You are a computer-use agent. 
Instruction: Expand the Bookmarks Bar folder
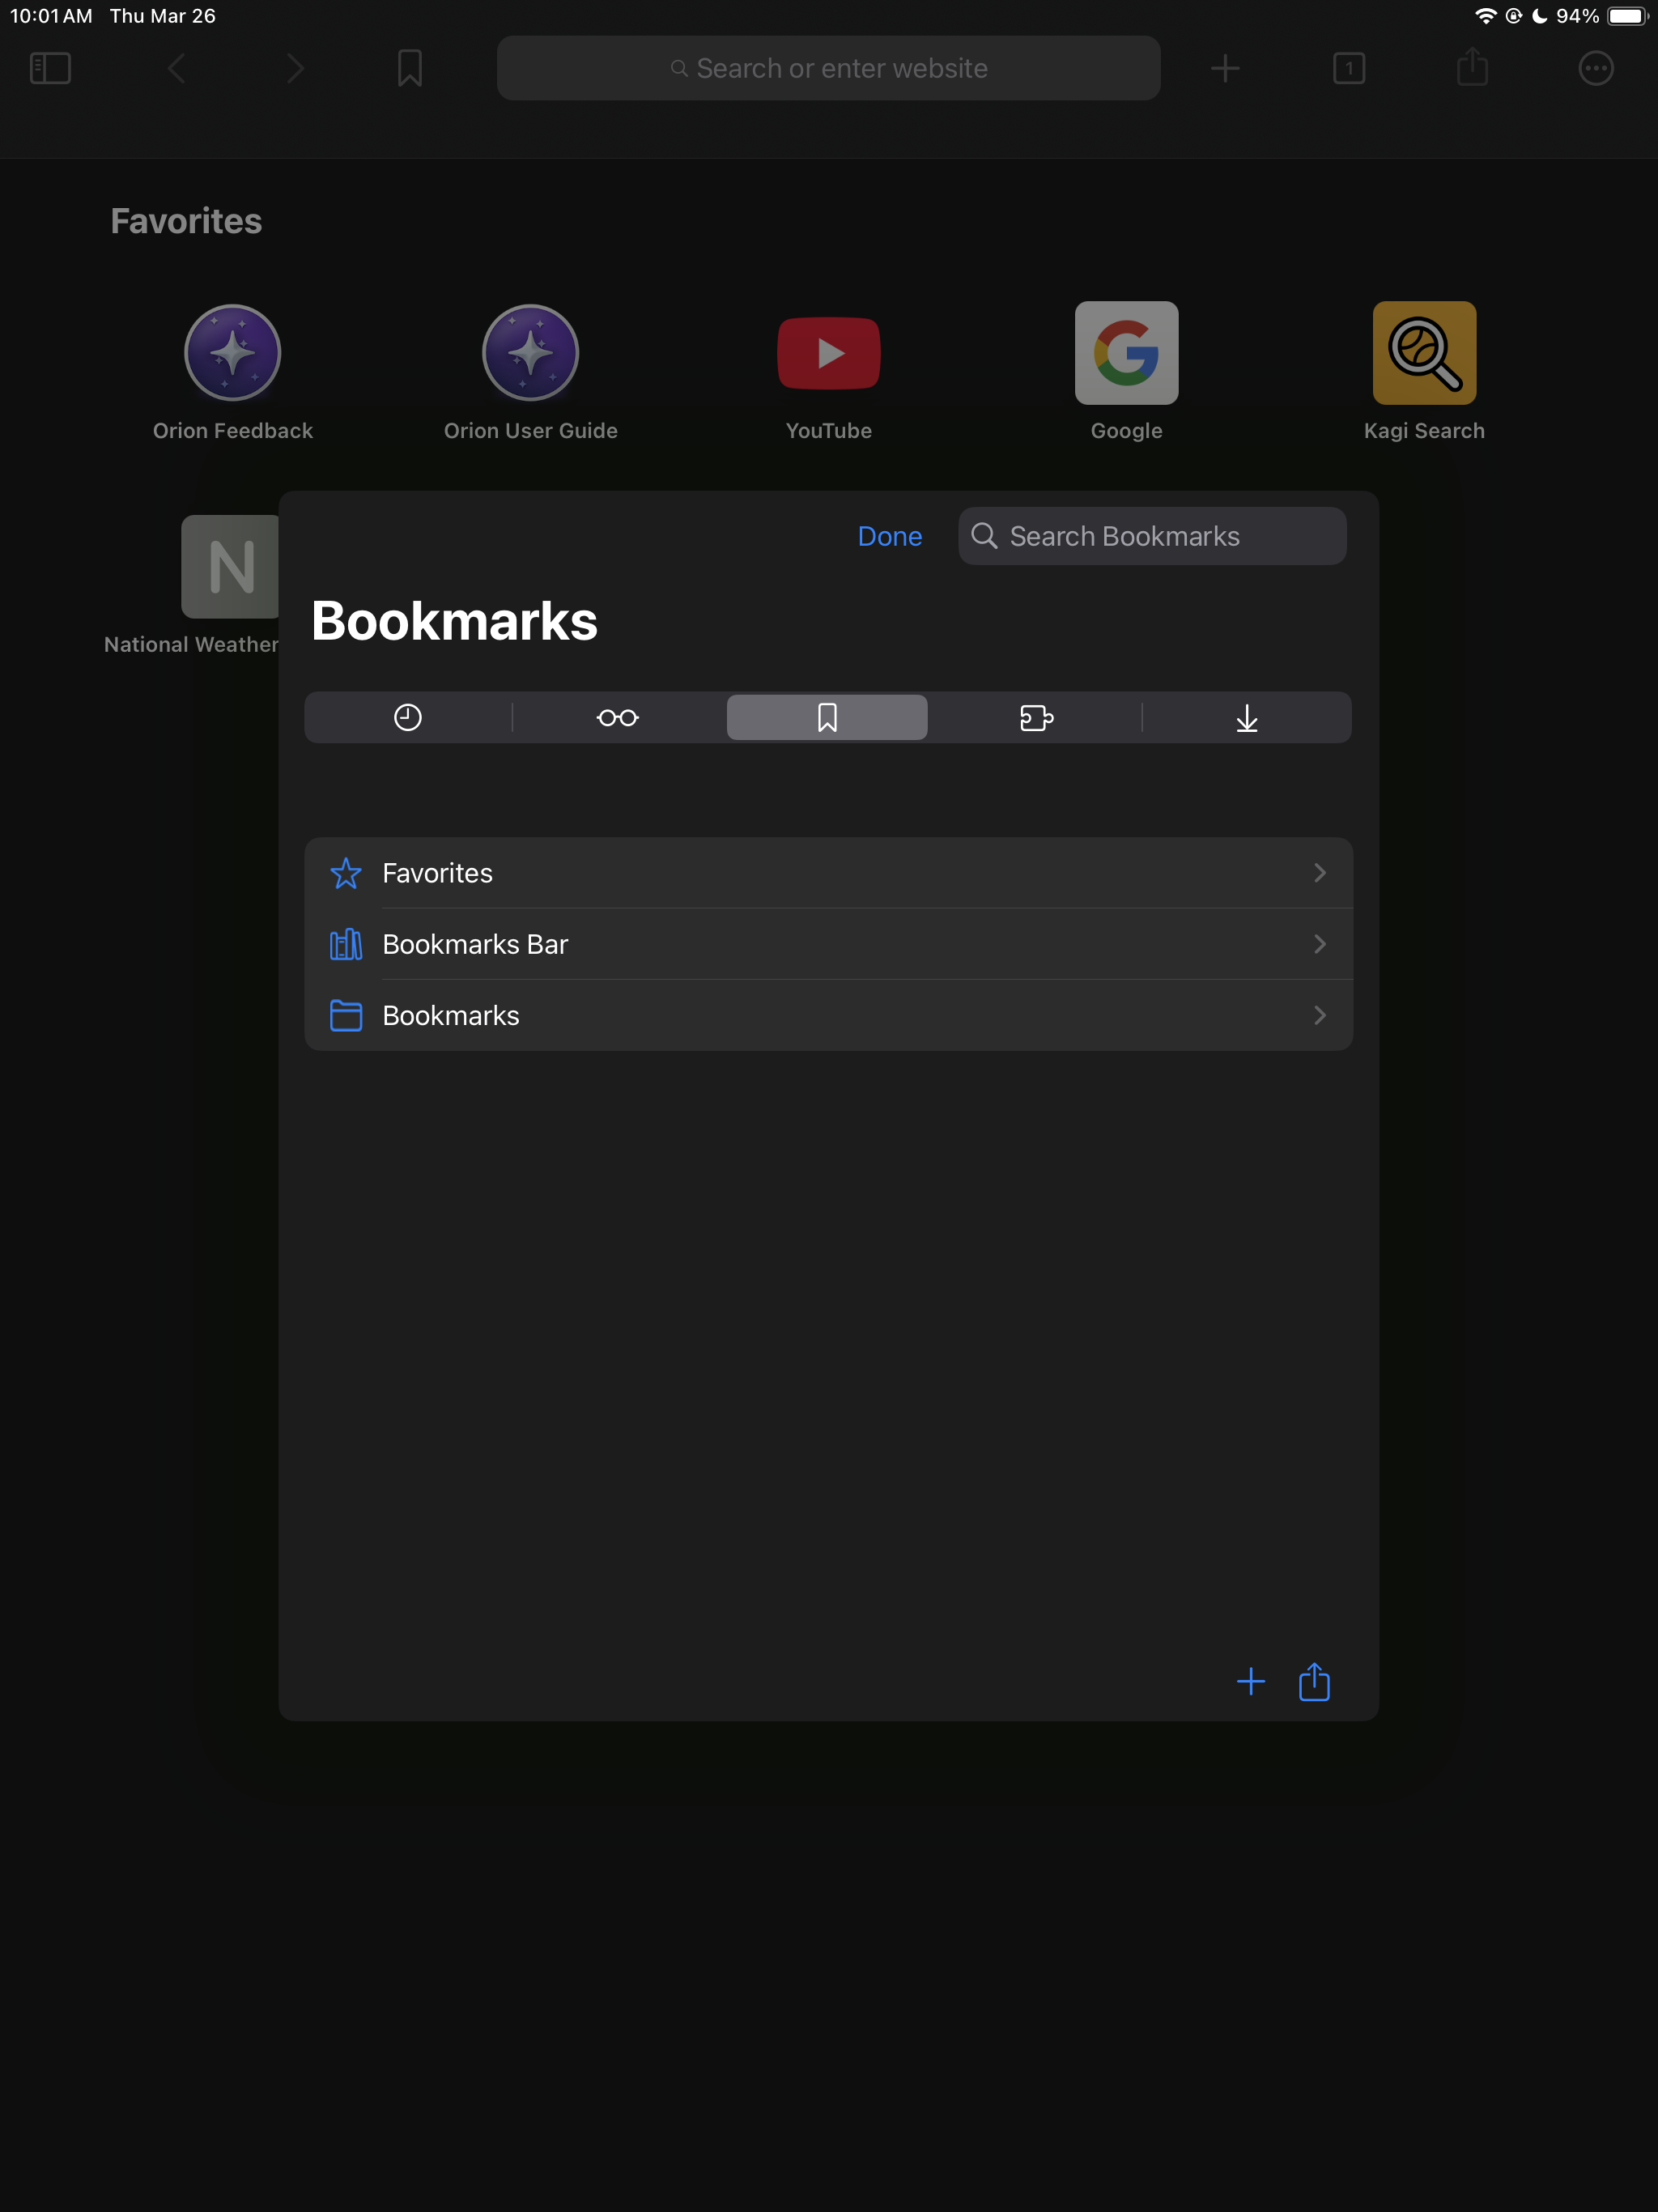pos(829,943)
